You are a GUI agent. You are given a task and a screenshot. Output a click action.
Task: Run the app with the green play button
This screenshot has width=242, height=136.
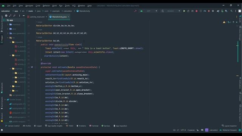184,11
